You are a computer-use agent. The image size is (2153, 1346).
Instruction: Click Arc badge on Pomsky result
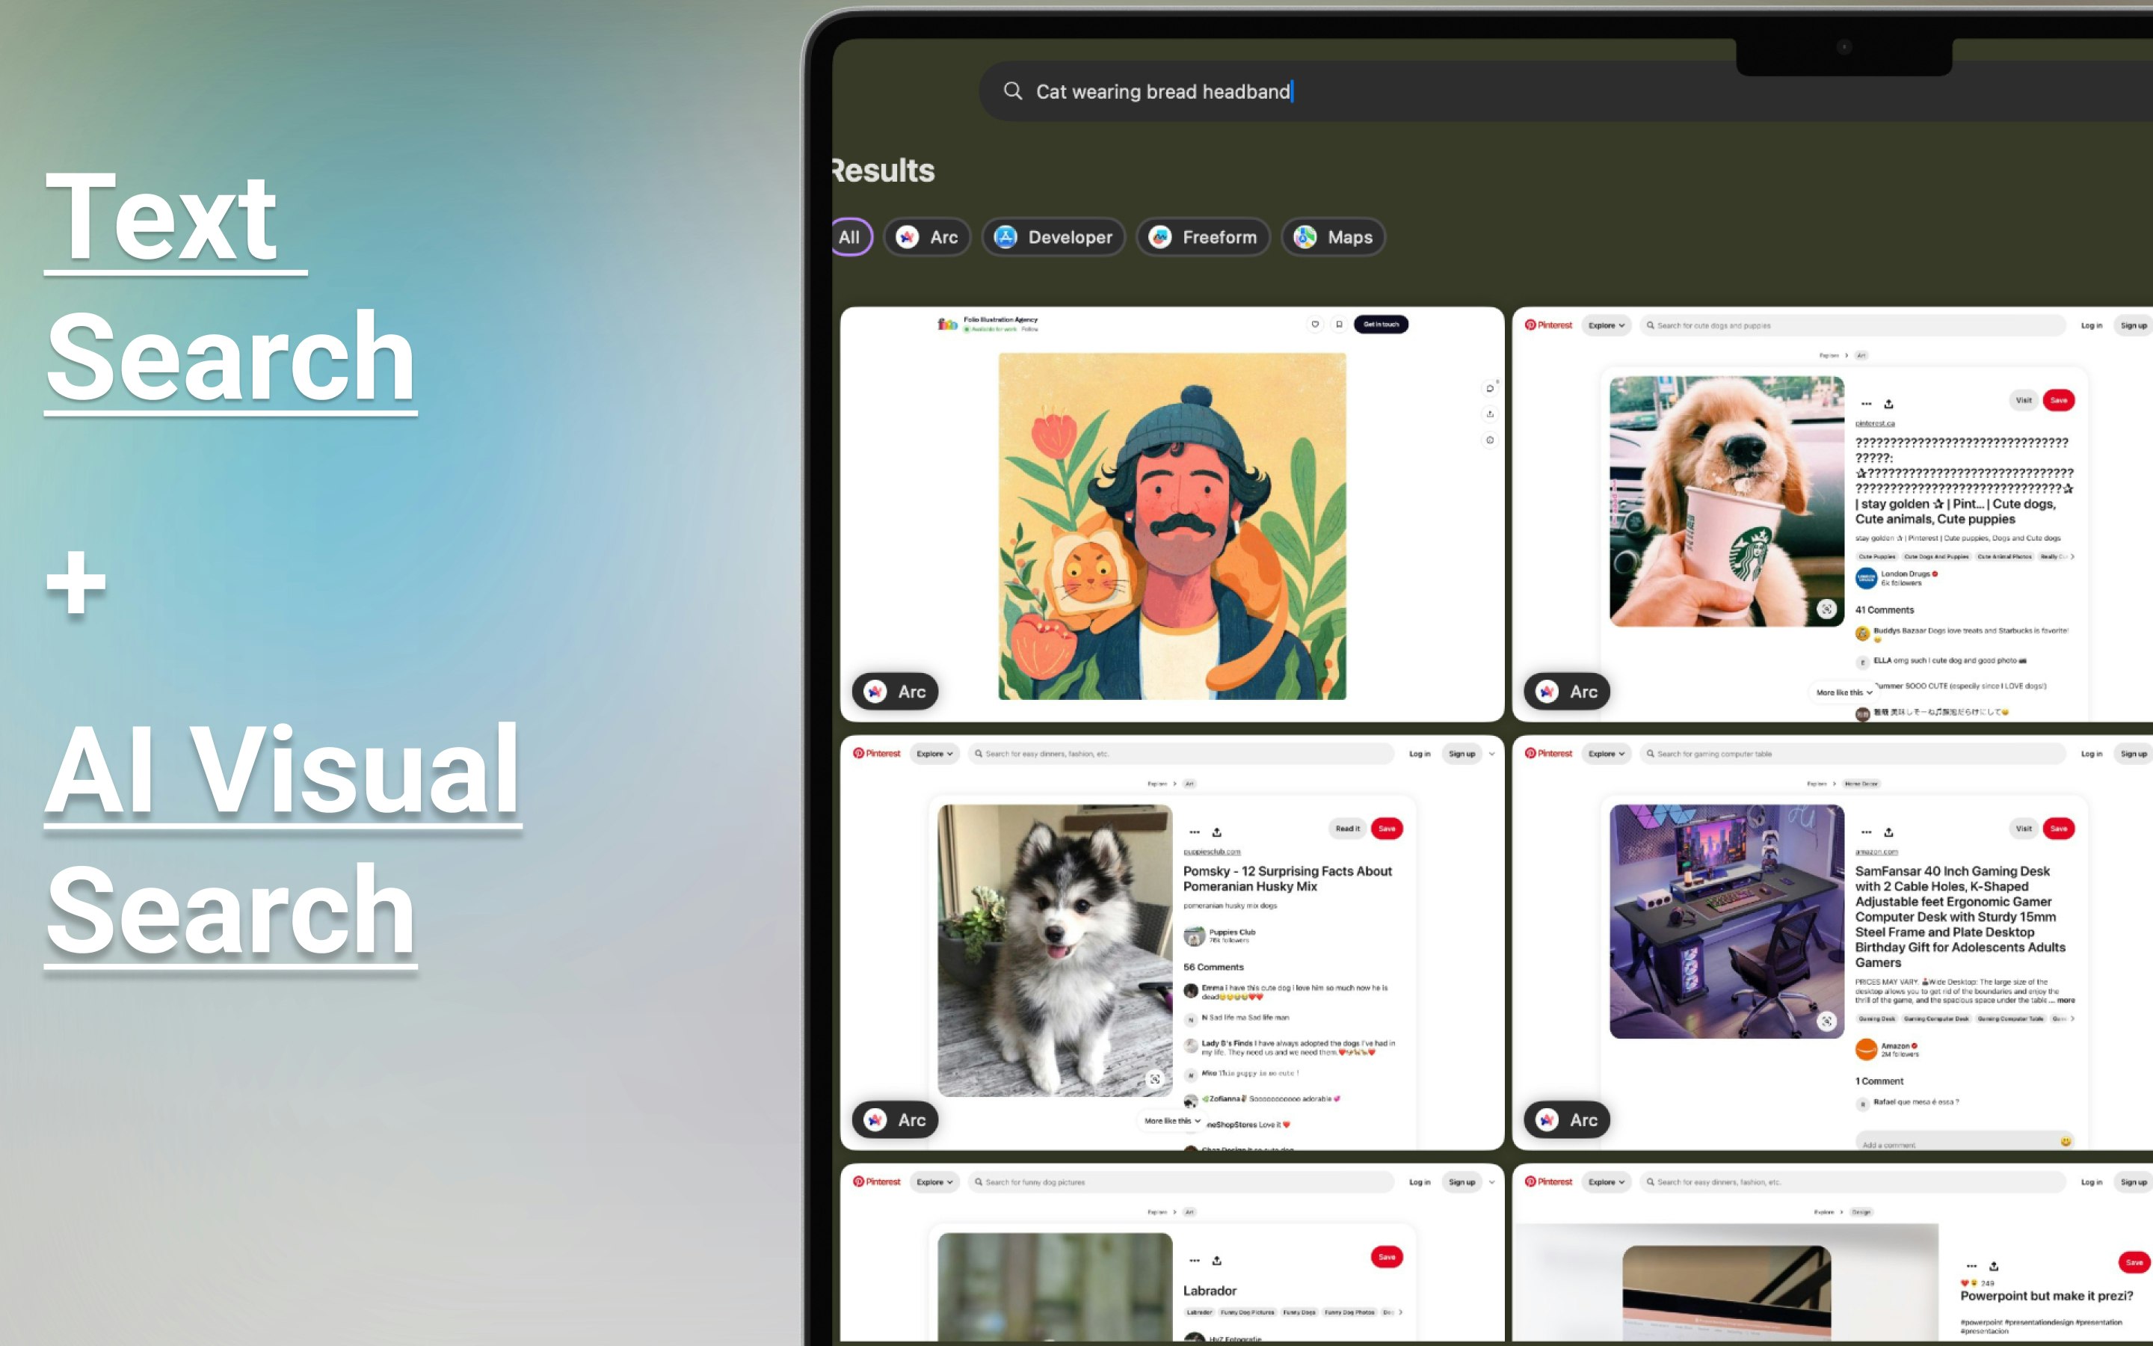(895, 1120)
